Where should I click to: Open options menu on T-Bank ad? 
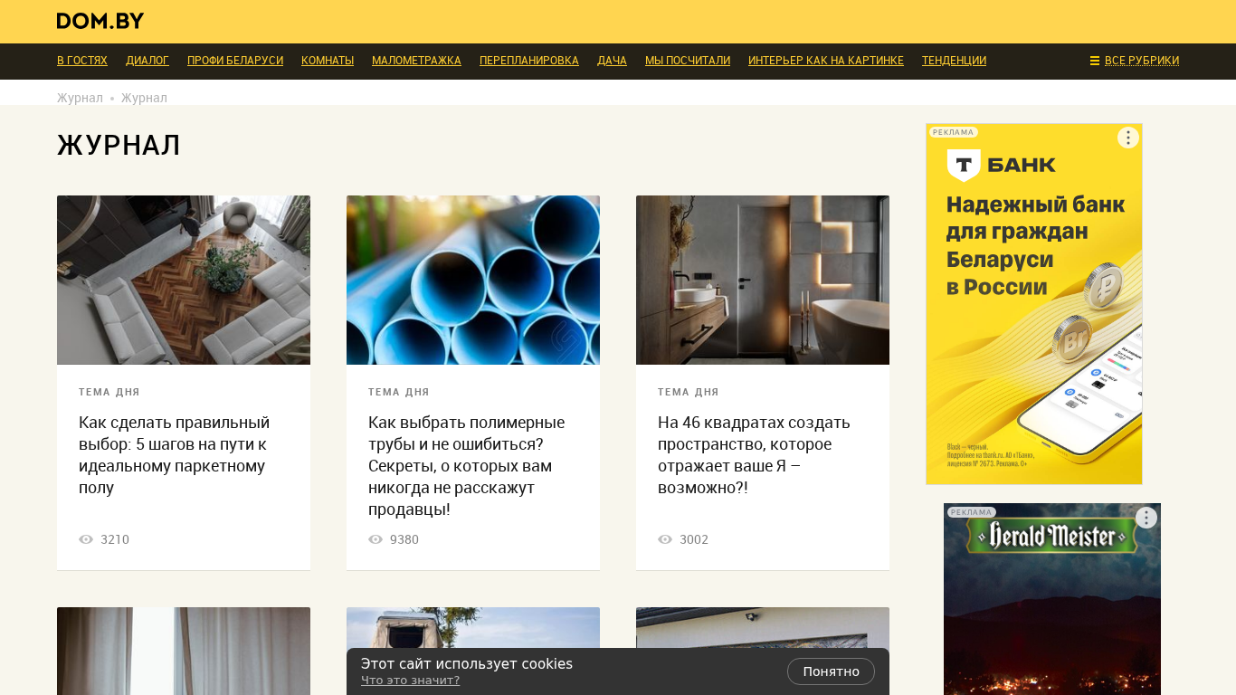tap(1127, 138)
